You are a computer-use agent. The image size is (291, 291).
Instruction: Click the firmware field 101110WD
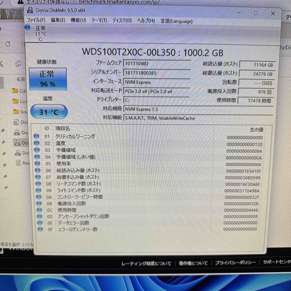coord(157,64)
